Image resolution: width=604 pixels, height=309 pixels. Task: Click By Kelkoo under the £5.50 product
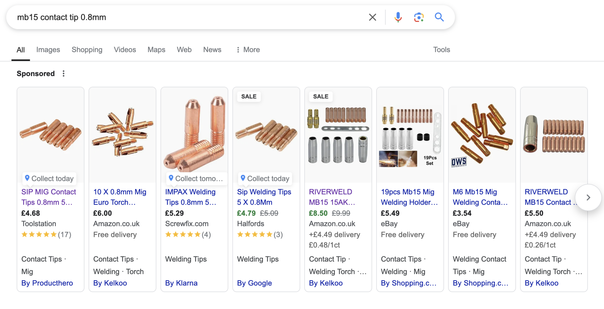[542, 283]
